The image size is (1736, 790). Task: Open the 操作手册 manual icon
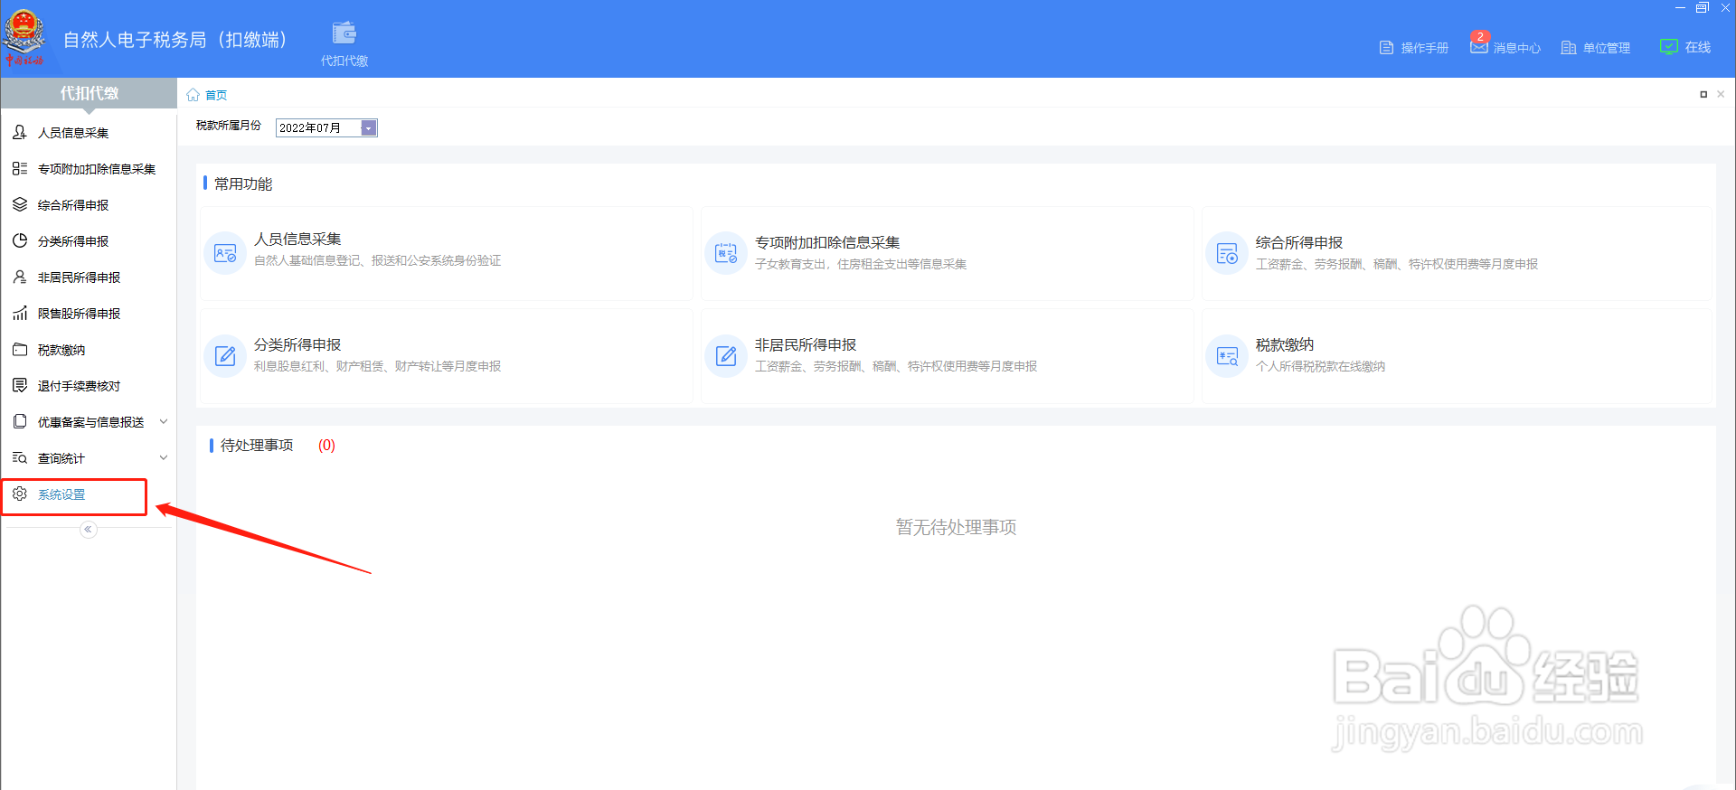[1386, 48]
